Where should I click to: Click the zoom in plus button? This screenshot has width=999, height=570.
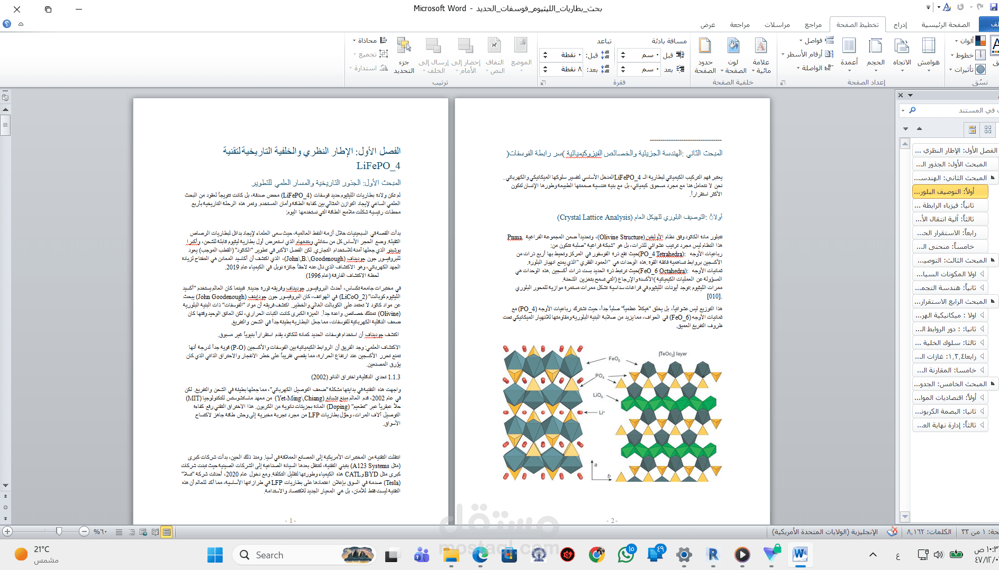pos(7,531)
